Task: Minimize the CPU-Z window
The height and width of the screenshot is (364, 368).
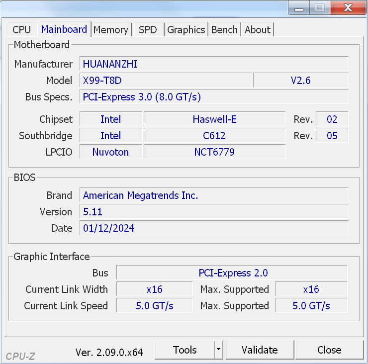Action: [x=299, y=8]
